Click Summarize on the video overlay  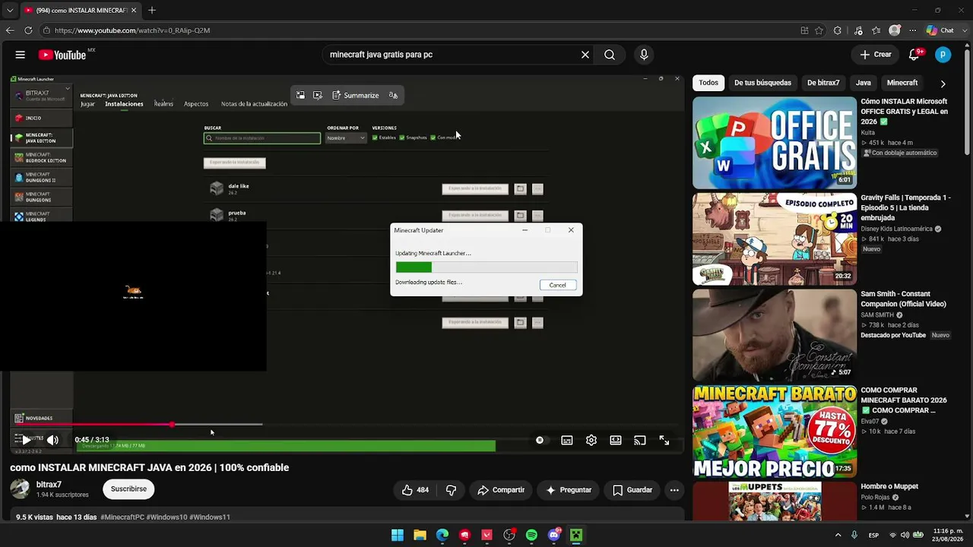coord(355,95)
